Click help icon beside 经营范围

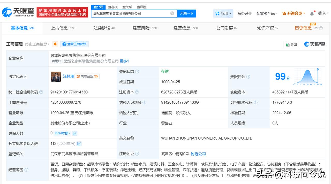pos(26,170)
